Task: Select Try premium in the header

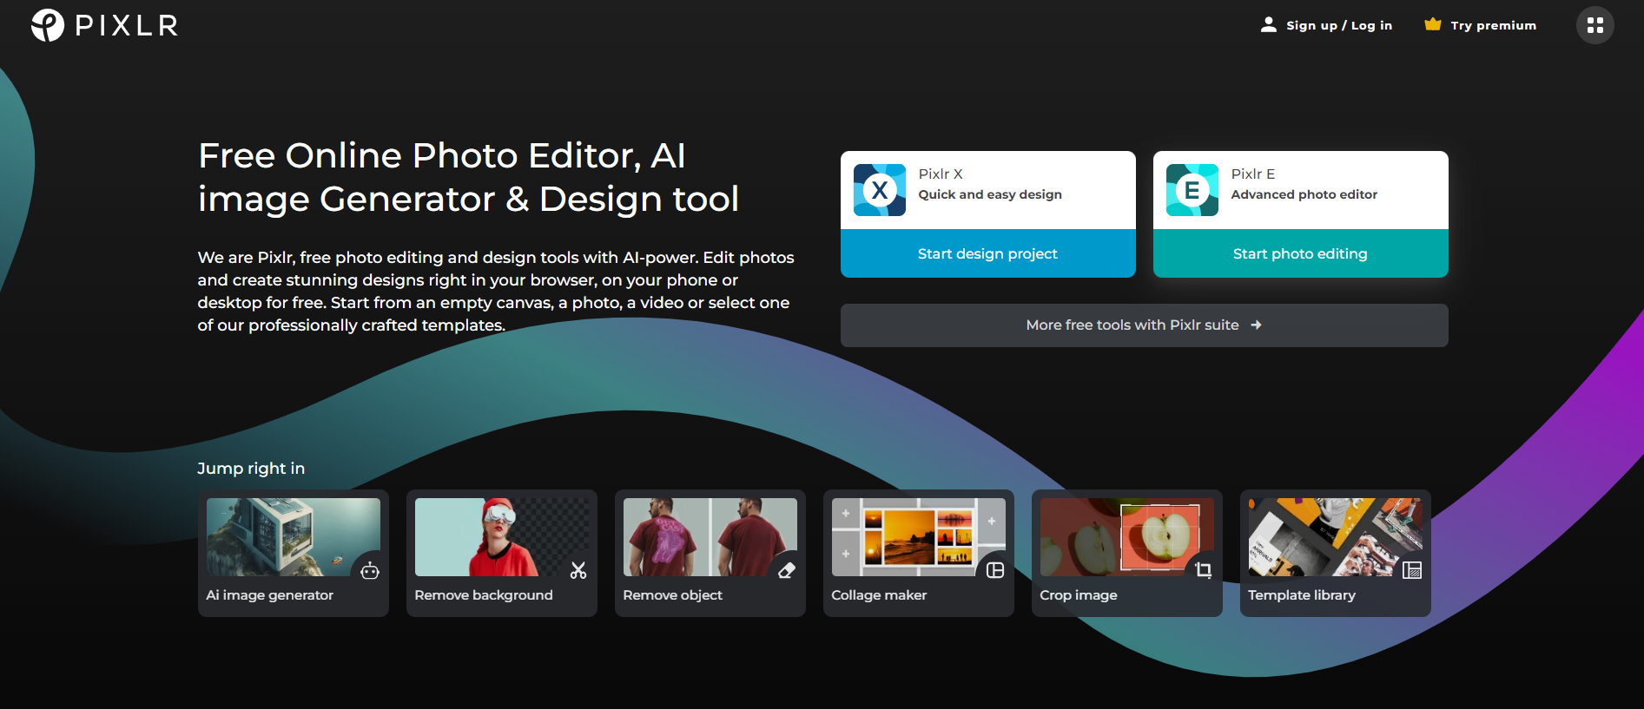Action: [1493, 25]
